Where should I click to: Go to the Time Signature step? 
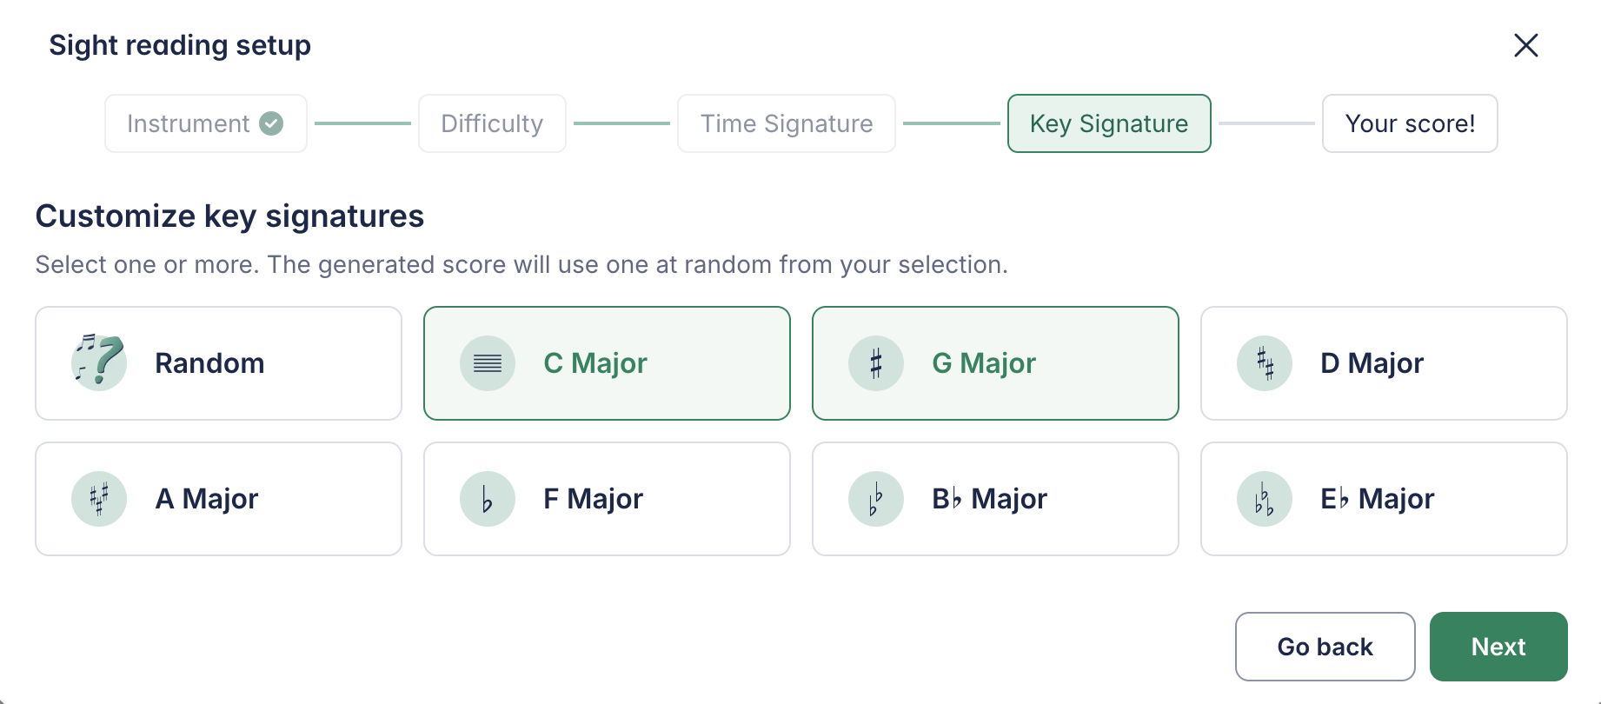pos(787,123)
